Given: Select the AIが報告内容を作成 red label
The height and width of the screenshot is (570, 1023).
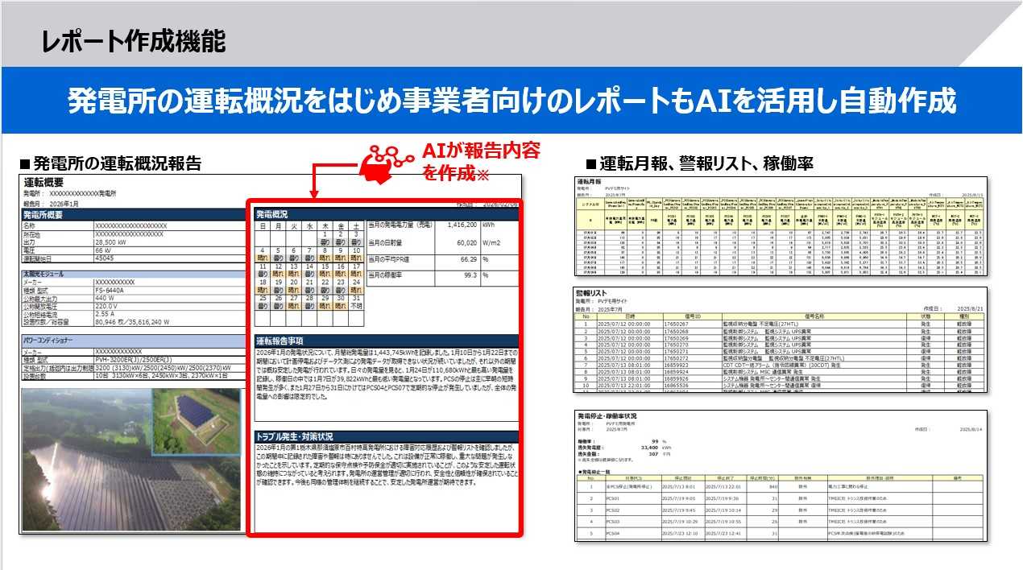Looking at the screenshot, I should point(481,162).
